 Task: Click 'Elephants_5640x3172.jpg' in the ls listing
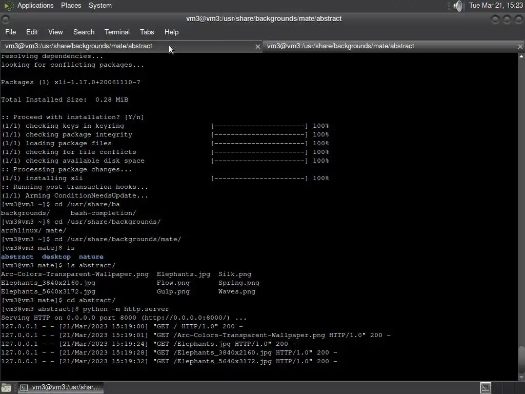click(x=48, y=291)
